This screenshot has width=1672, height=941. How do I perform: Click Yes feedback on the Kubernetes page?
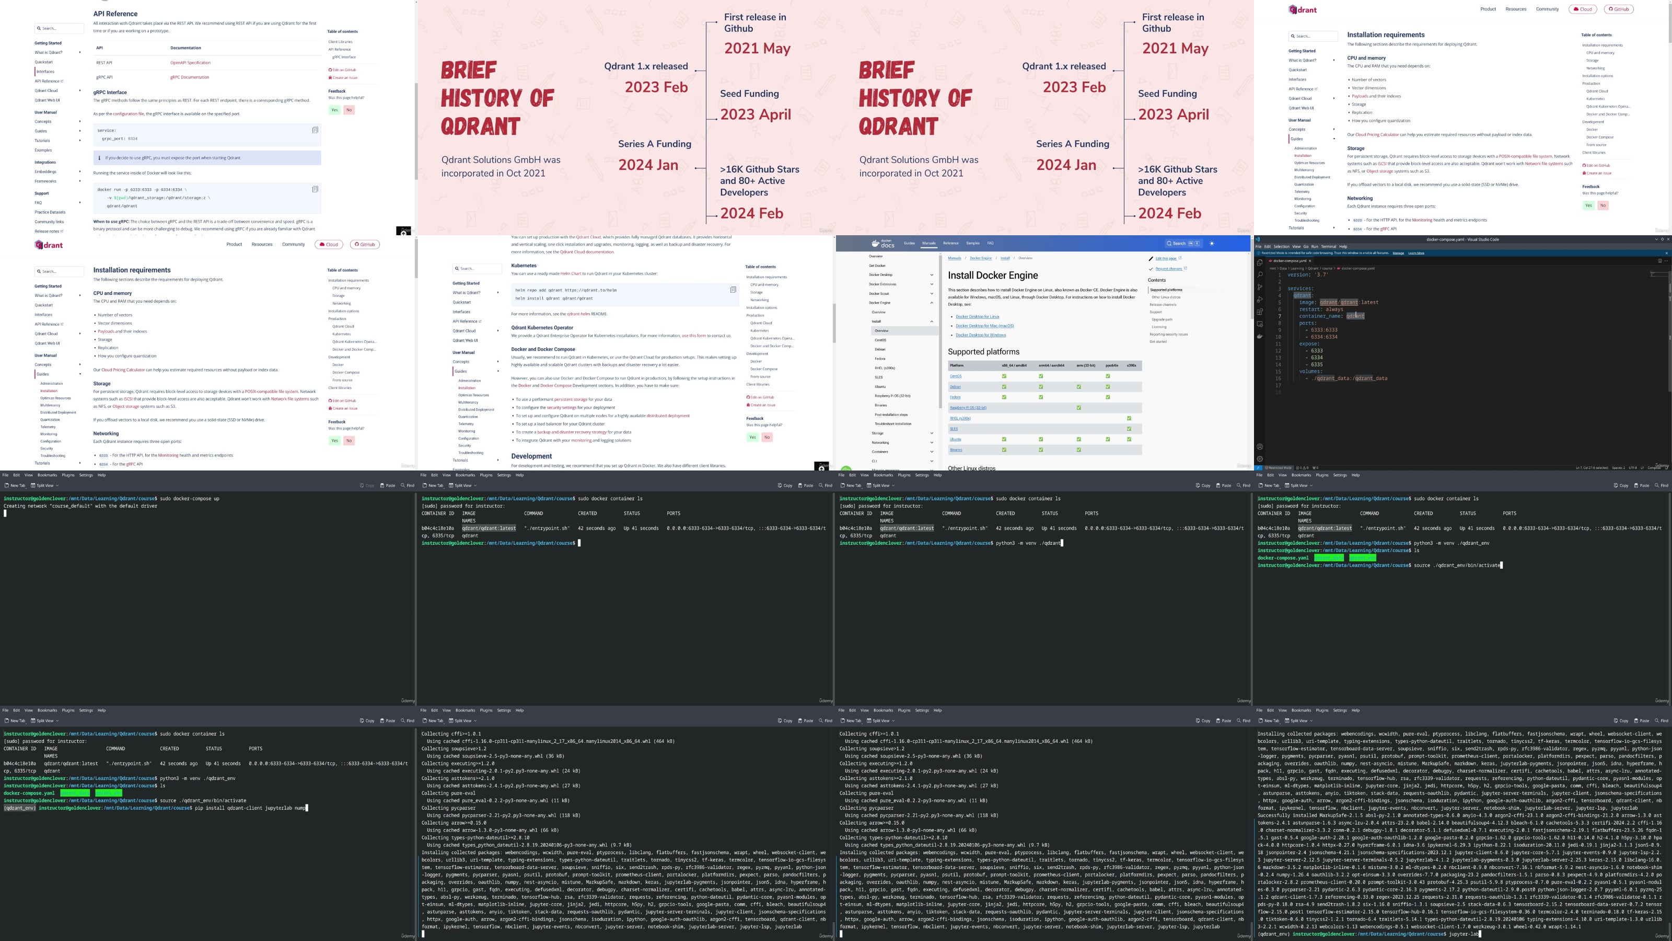[x=752, y=437]
